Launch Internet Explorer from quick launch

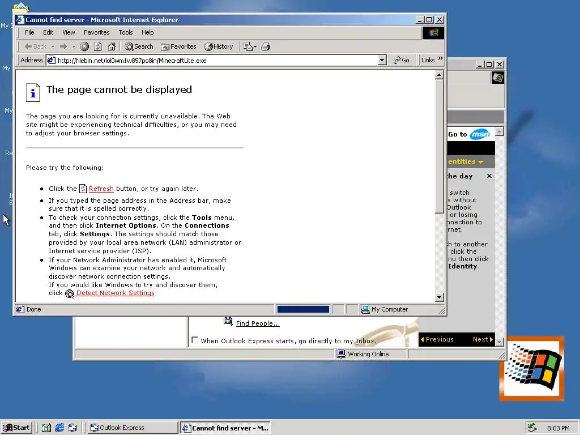click(x=59, y=428)
